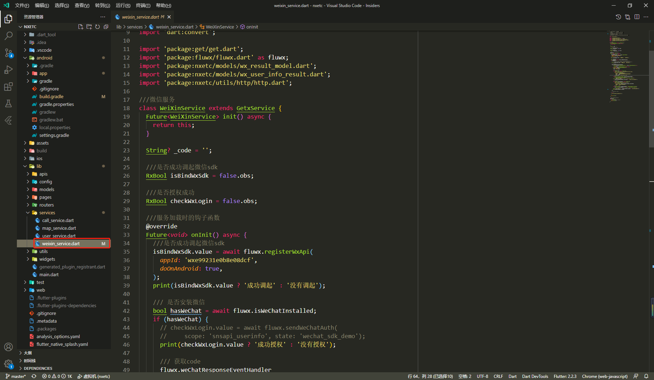Open changes compare icon in editor toolbar
654x380 pixels.
click(628, 17)
